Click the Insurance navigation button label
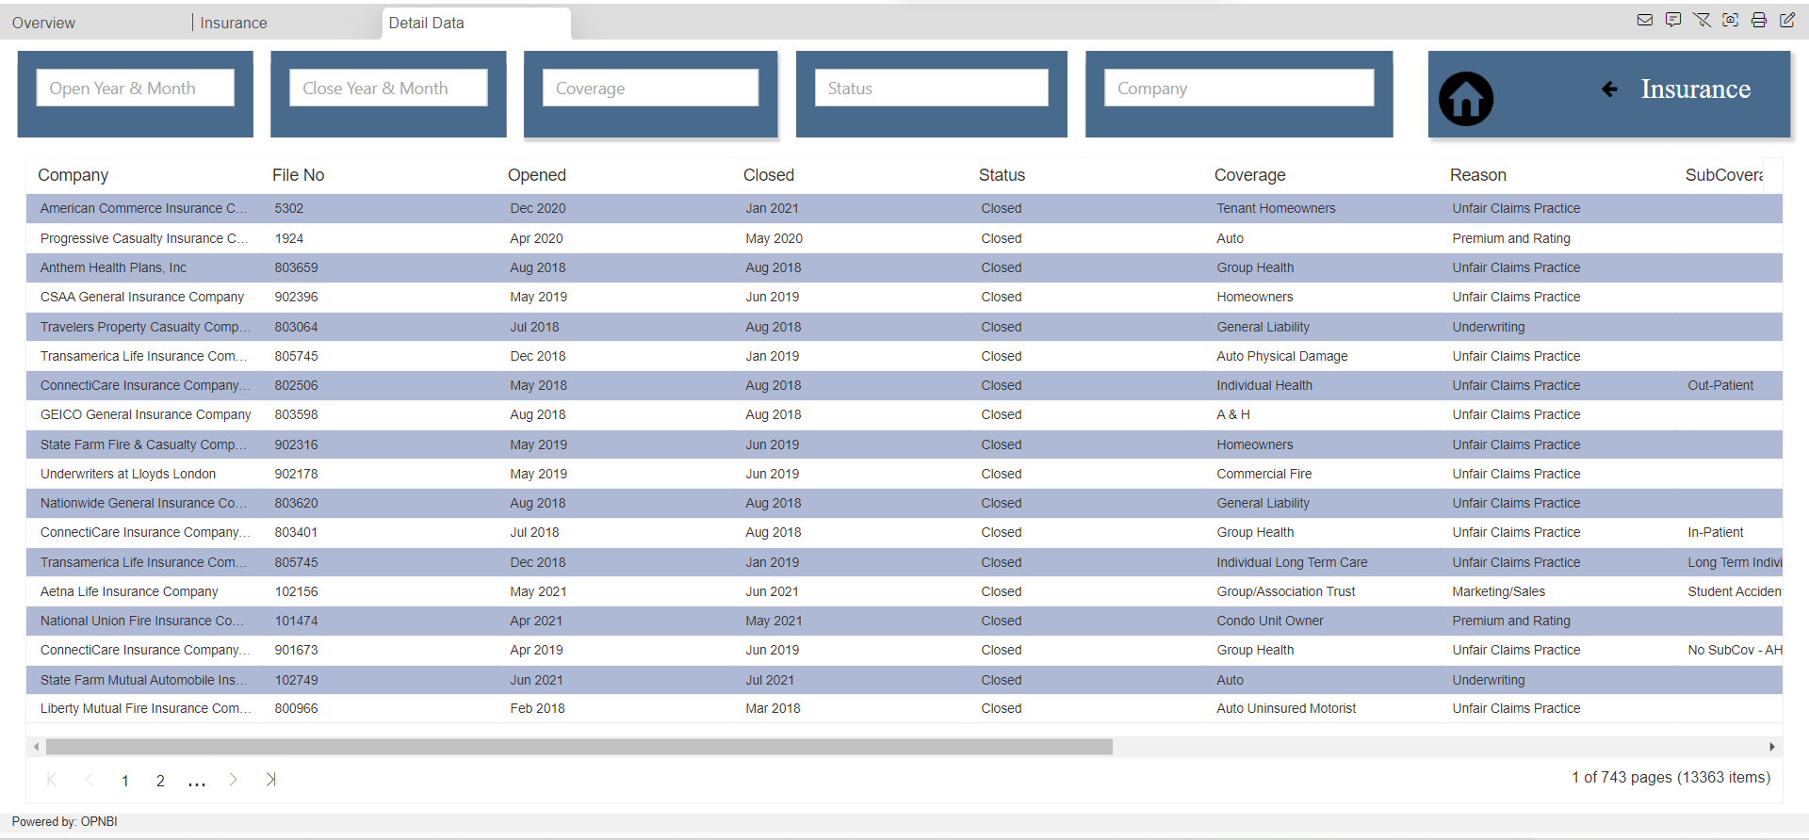This screenshot has height=840, width=1809. click(1695, 89)
